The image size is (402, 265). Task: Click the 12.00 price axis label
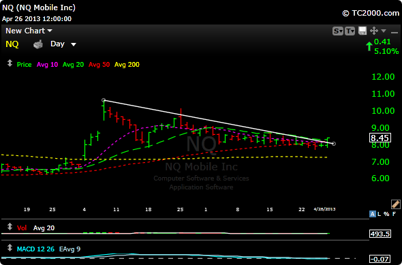(383, 76)
